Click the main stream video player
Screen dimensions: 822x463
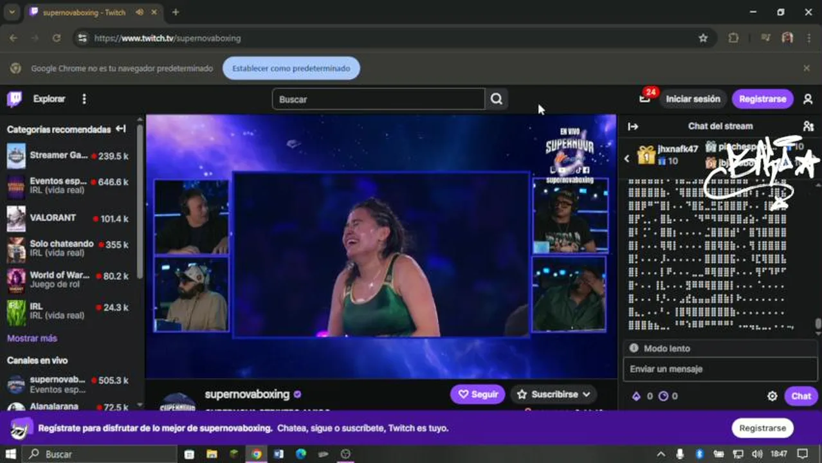381,246
